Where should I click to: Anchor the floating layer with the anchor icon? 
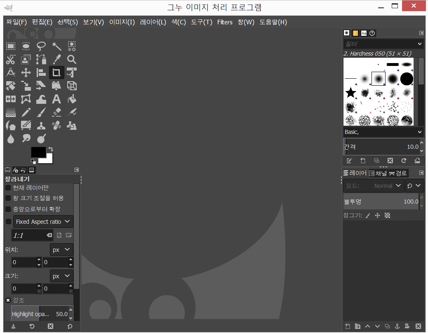[x=397, y=326]
